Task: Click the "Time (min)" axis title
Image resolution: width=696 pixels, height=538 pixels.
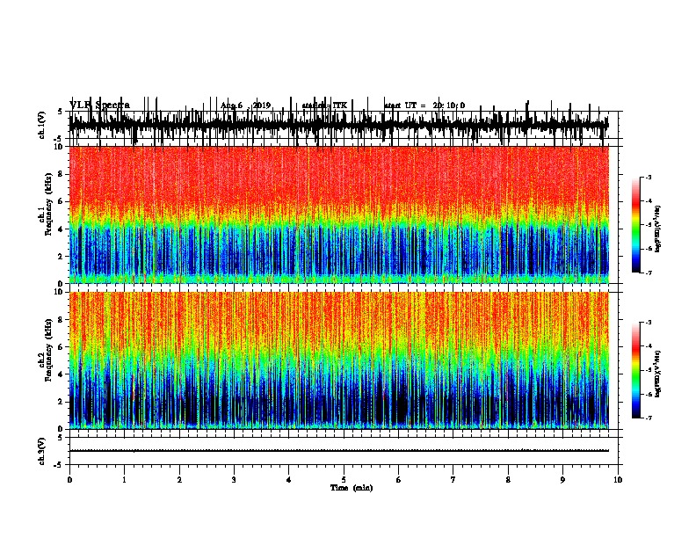Action: 352,488
